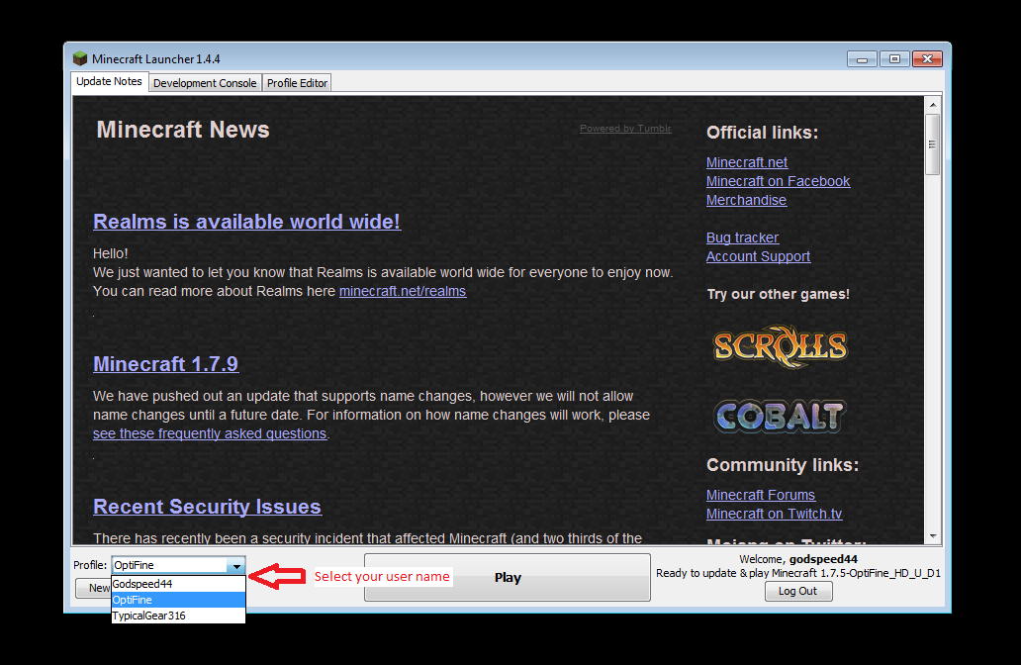
Task: Click the scrollbar up arrow
Action: pyautogui.click(x=932, y=104)
